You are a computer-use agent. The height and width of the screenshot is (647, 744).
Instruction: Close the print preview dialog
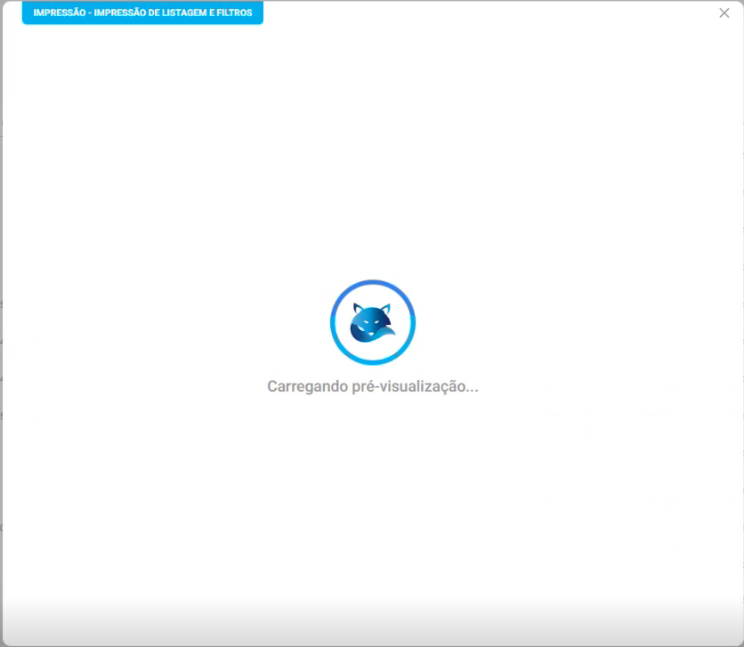click(724, 12)
